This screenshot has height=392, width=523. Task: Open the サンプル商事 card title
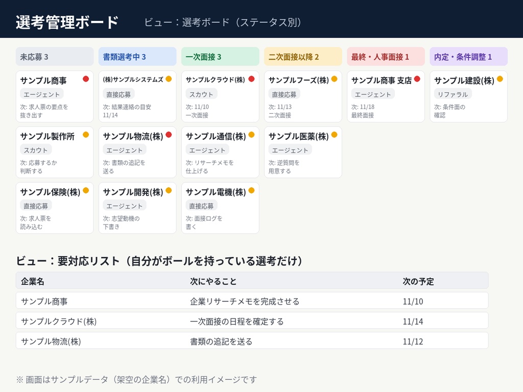pos(43,81)
